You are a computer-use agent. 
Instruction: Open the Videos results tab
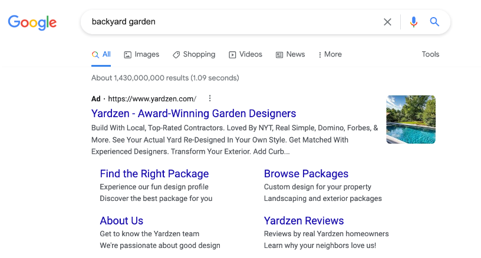(245, 55)
